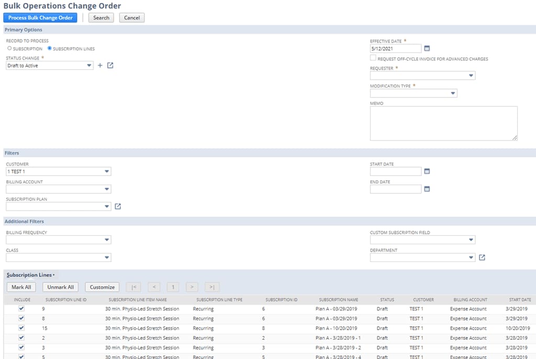Uncheck Include for subscription line 15
This screenshot has width=536, height=359.
(21, 328)
